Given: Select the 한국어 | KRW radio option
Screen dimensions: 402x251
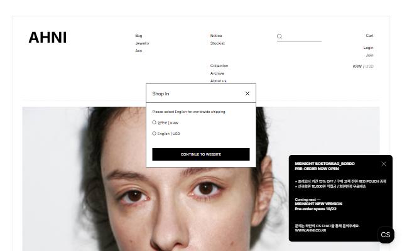Looking at the screenshot, I should [x=154, y=122].
